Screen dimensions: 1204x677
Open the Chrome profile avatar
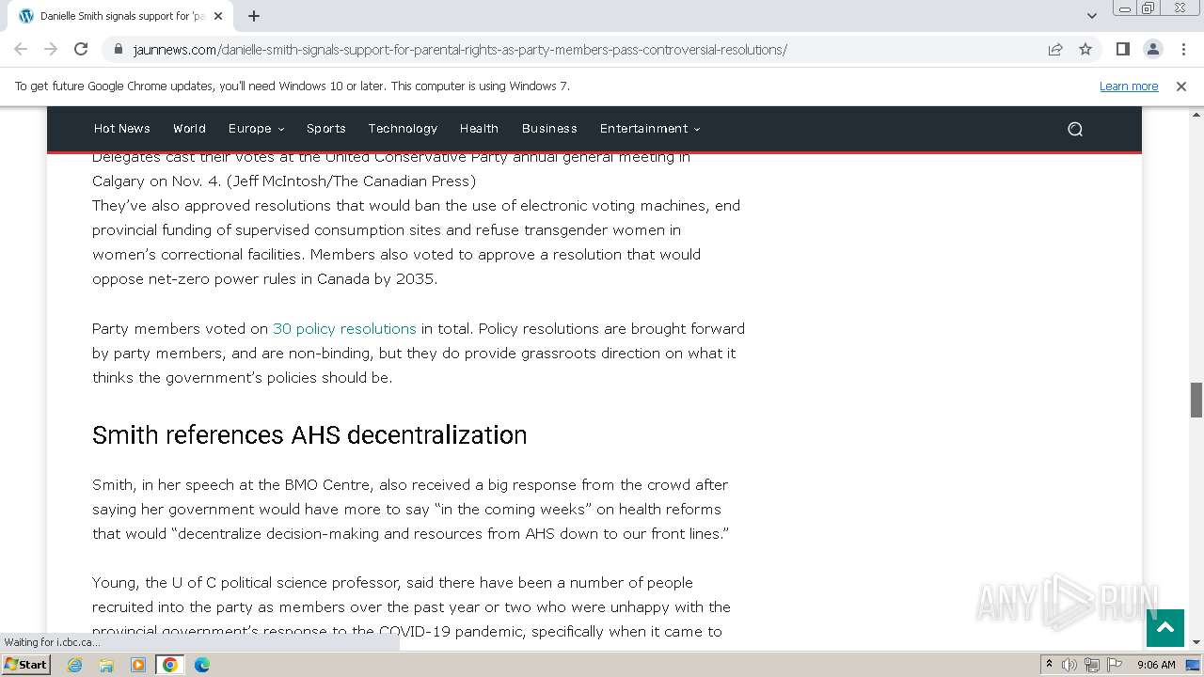click(x=1152, y=49)
